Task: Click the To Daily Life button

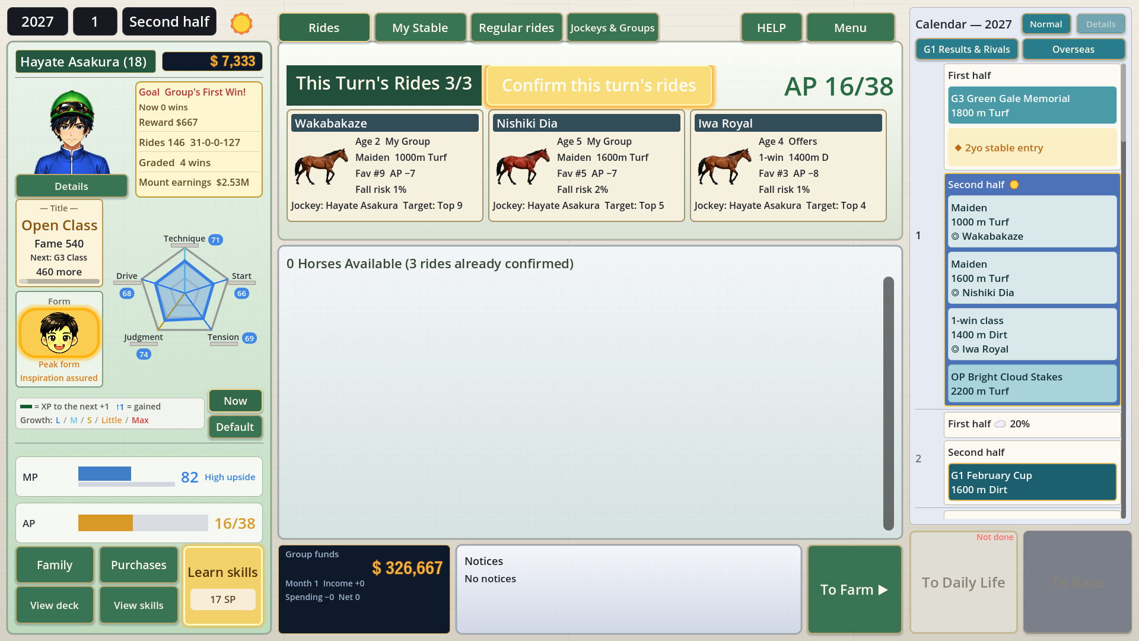Action: (963, 582)
